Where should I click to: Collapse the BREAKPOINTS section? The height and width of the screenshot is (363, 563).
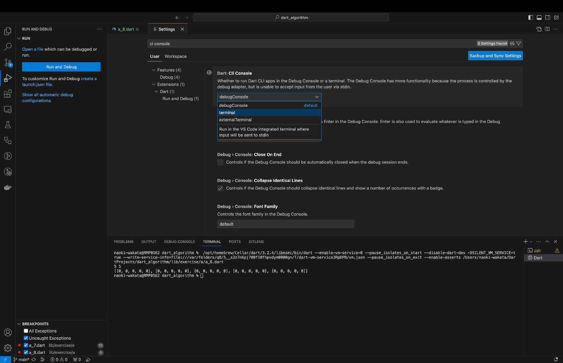click(19, 324)
